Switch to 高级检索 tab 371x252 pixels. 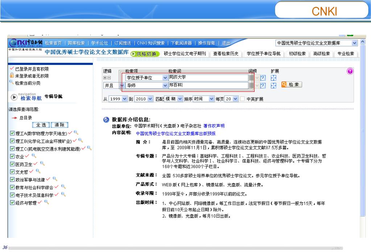click(322, 54)
